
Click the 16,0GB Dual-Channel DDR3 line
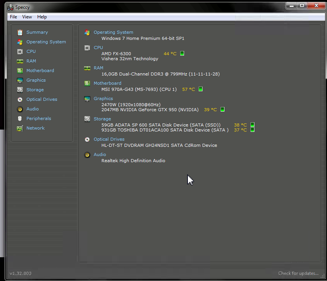point(161,74)
